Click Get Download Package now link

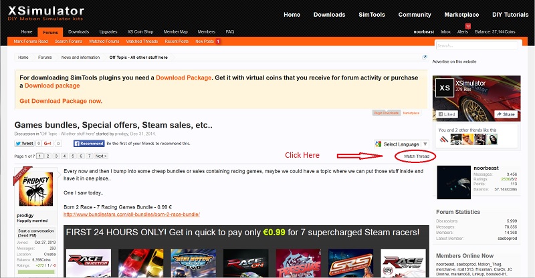[61, 101]
